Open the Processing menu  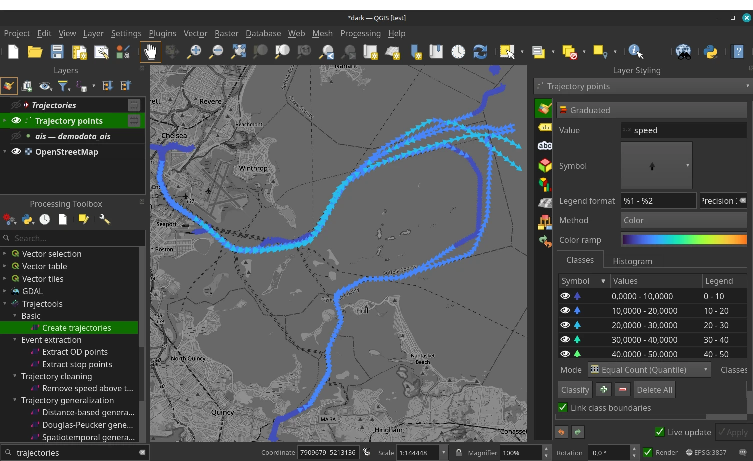point(360,33)
